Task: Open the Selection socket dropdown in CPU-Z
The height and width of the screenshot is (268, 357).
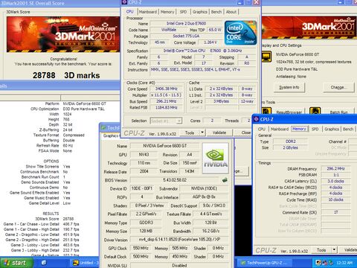Action: click(166, 121)
